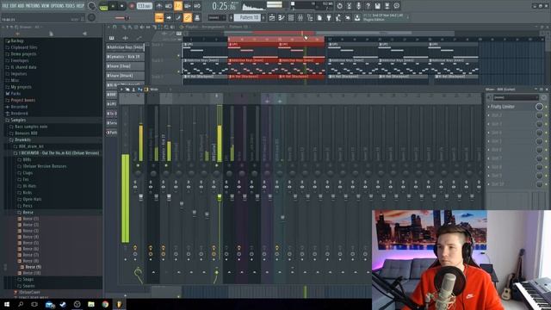Click the record button
551x310 pixels.
[132, 6]
